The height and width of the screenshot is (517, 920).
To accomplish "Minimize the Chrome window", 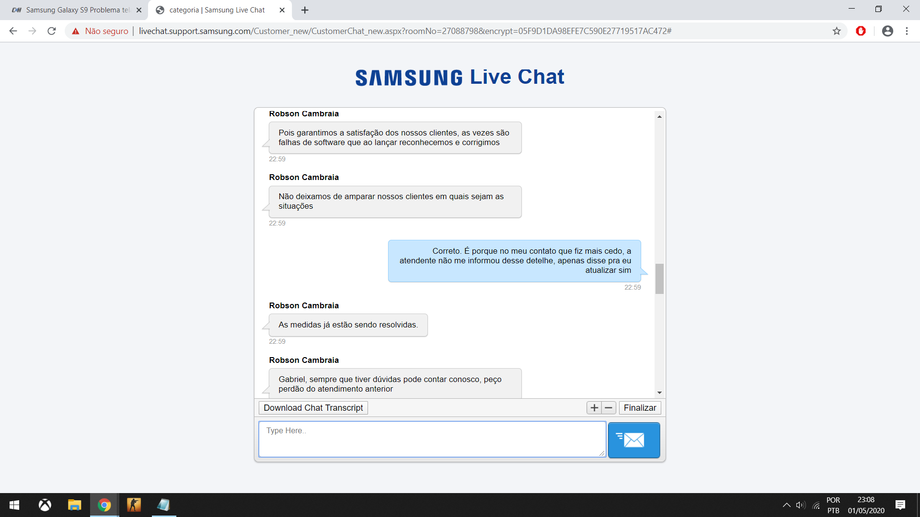I will (851, 9).
